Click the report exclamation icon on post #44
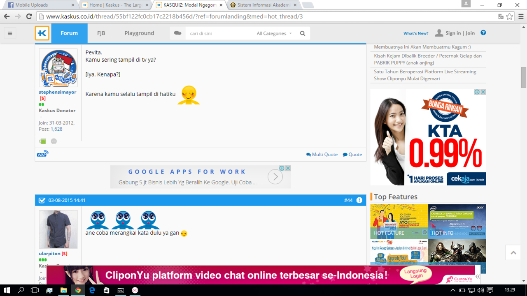The width and height of the screenshot is (527, 296). [x=359, y=200]
